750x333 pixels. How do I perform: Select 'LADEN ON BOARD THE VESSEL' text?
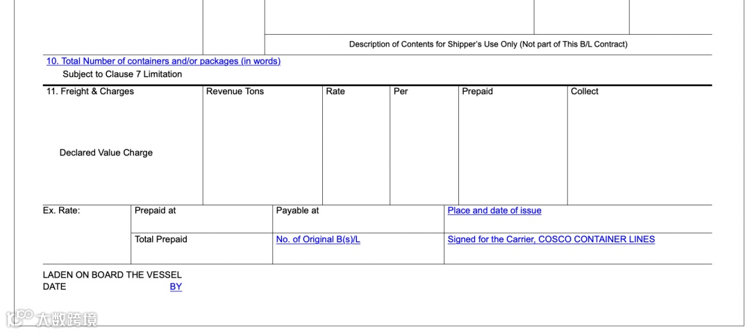[x=112, y=275]
